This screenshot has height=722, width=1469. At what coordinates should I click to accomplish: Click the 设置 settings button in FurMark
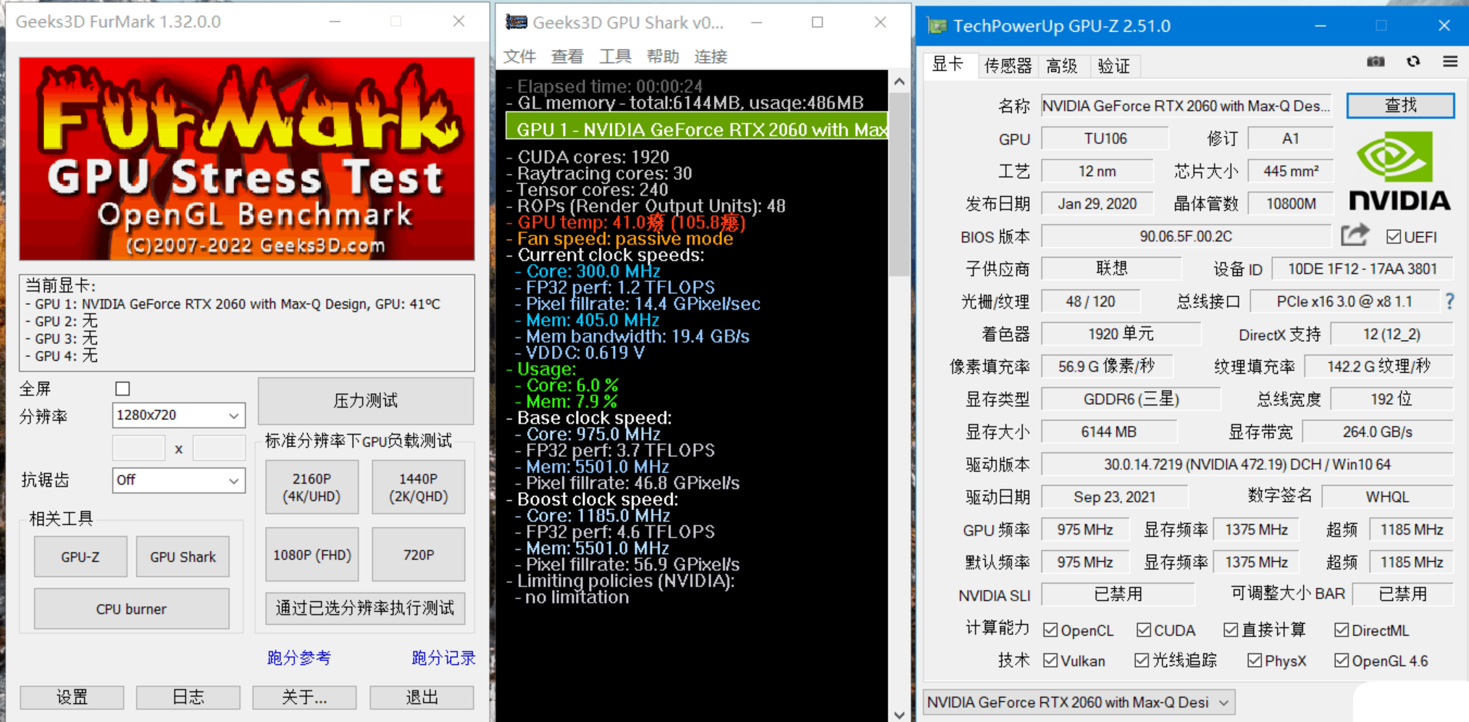coord(72,697)
